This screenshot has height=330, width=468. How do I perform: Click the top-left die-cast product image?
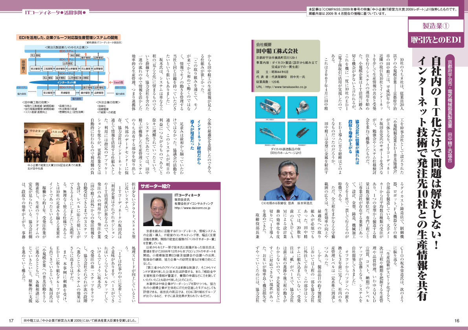[x=270, y=107]
